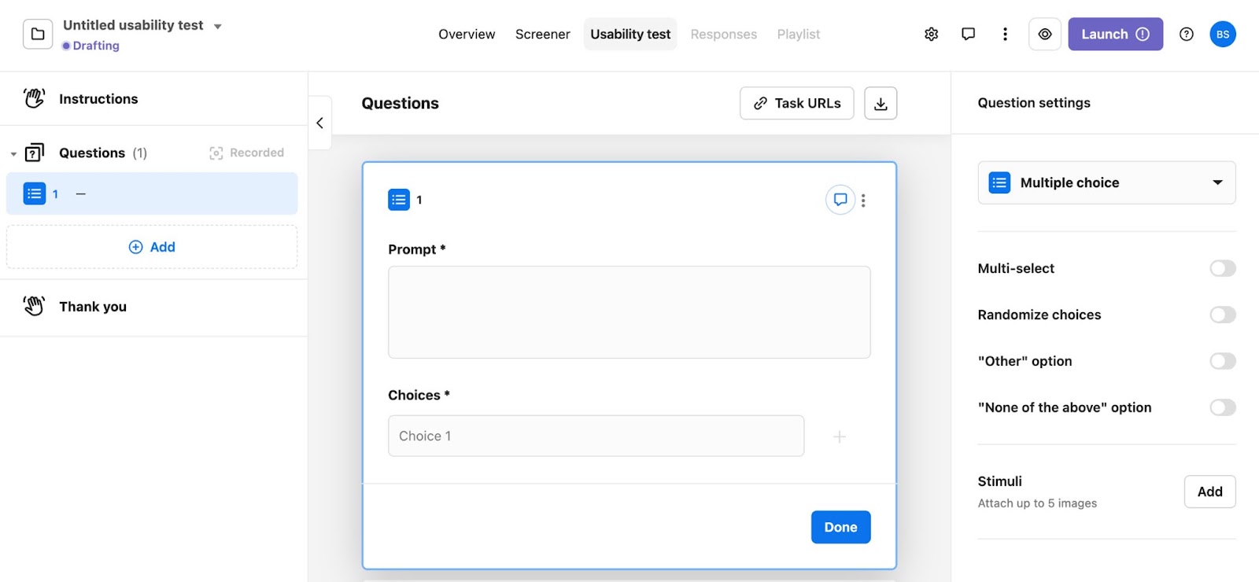The height and width of the screenshot is (582, 1259).
Task: Click the Choice 1 input field
Action: point(596,436)
